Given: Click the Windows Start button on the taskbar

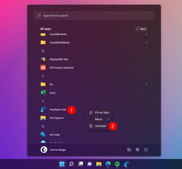Looking at the screenshot, I should [62, 164].
